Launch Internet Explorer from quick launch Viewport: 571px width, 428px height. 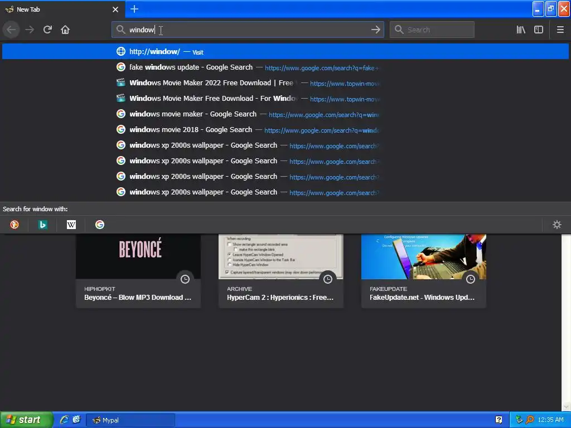click(64, 420)
